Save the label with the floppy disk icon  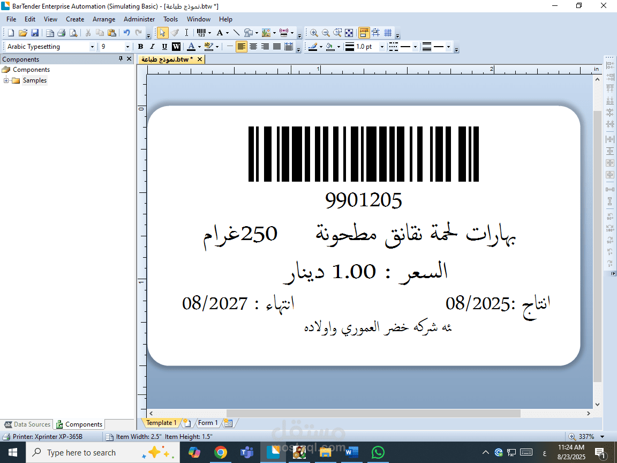35,33
